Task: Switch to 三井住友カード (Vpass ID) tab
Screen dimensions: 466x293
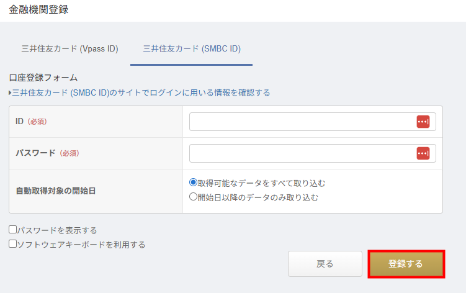Action: (x=69, y=48)
